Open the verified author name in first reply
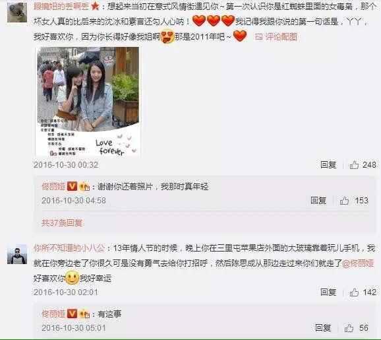The width and height of the screenshot is (381, 340). (x=53, y=186)
